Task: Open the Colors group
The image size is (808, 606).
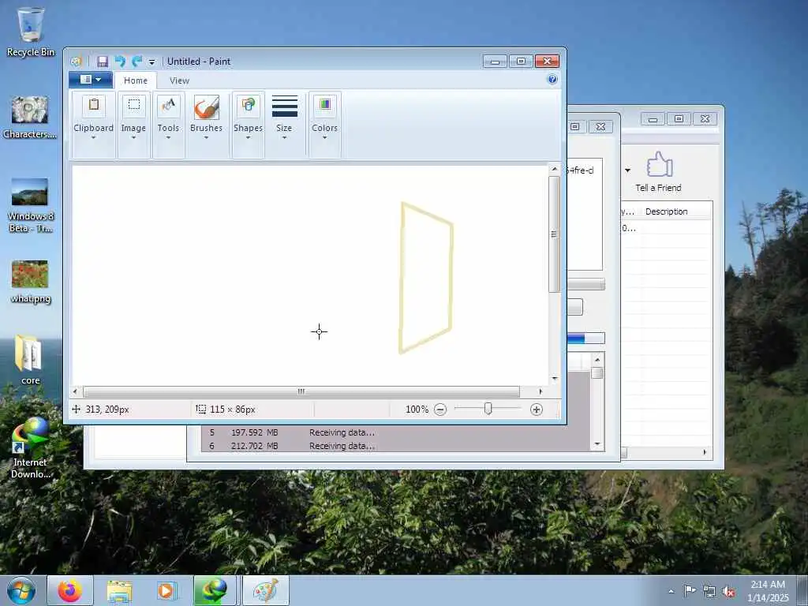Action: click(324, 125)
